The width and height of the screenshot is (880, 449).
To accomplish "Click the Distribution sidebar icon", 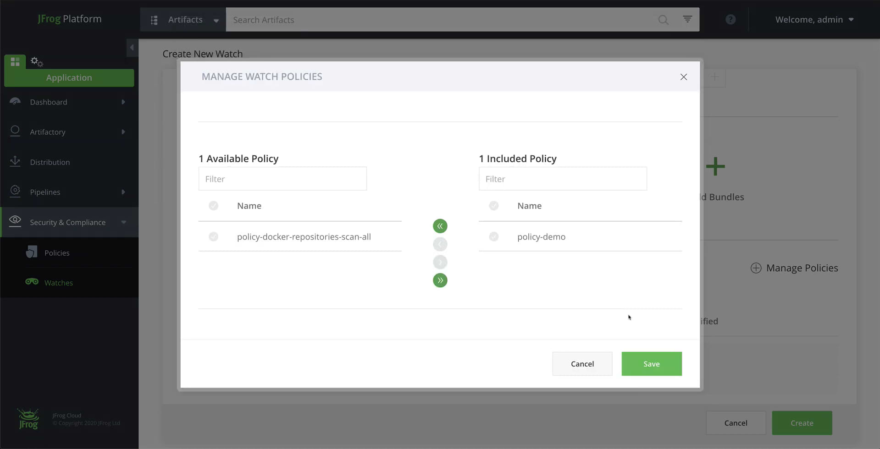I will point(15,162).
